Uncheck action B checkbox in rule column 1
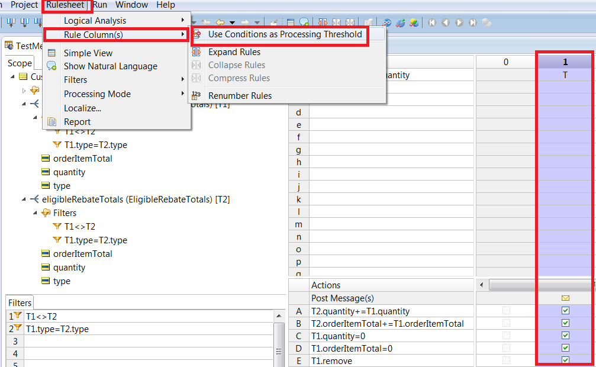This screenshot has height=367, width=596. pyautogui.click(x=565, y=323)
